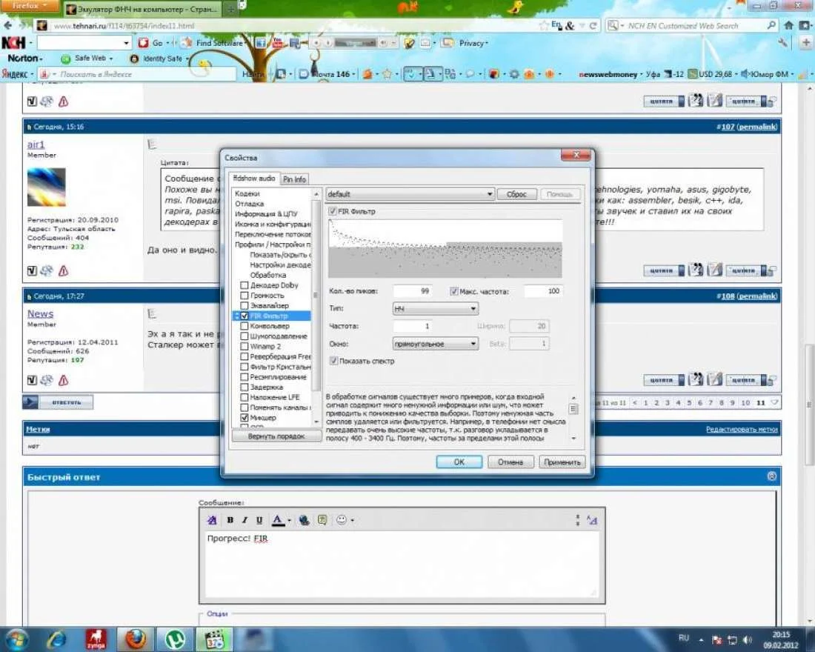Screen dimensions: 815x652
Task: Open the Windows Start menu orb
Action: tap(16, 639)
